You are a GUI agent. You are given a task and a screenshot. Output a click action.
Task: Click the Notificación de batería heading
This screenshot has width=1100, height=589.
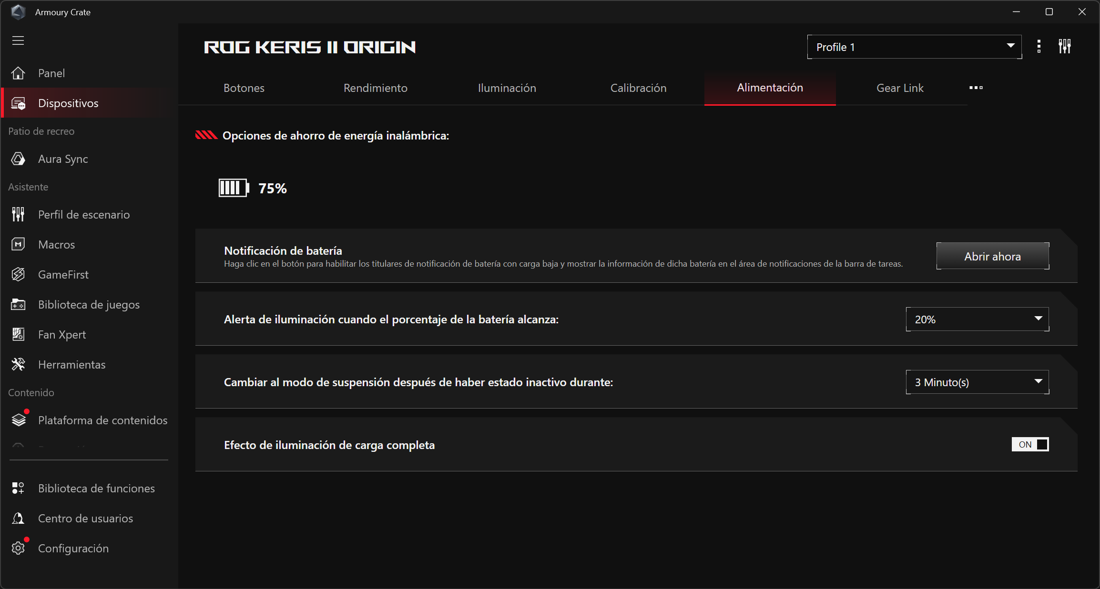pyautogui.click(x=283, y=251)
